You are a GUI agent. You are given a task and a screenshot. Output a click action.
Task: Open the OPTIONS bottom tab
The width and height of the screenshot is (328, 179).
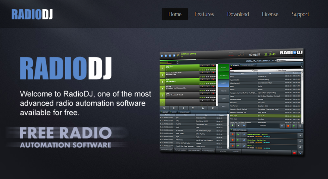(236, 151)
